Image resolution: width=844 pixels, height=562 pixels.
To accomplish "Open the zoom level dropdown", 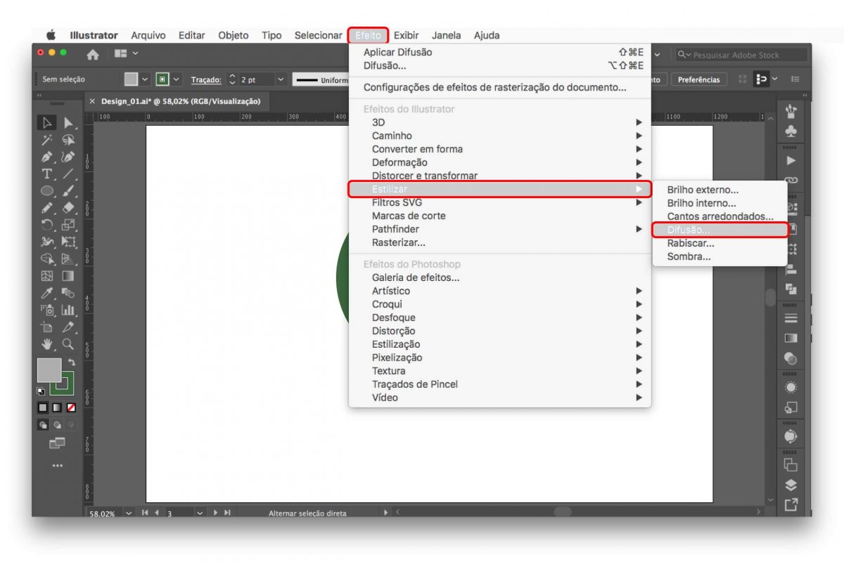I will pyautogui.click(x=129, y=513).
